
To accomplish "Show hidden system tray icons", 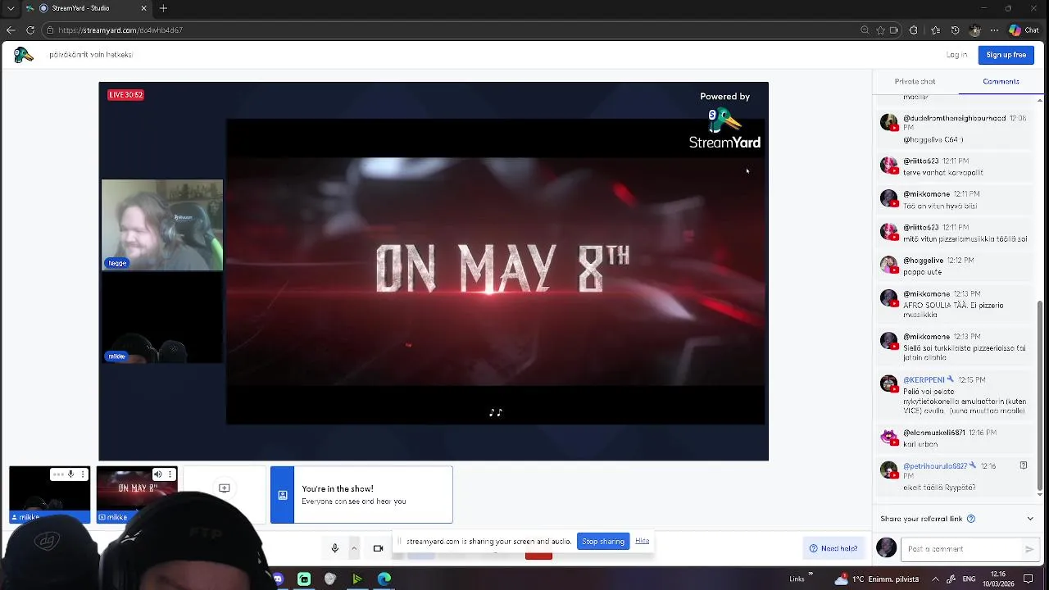I will [933, 579].
